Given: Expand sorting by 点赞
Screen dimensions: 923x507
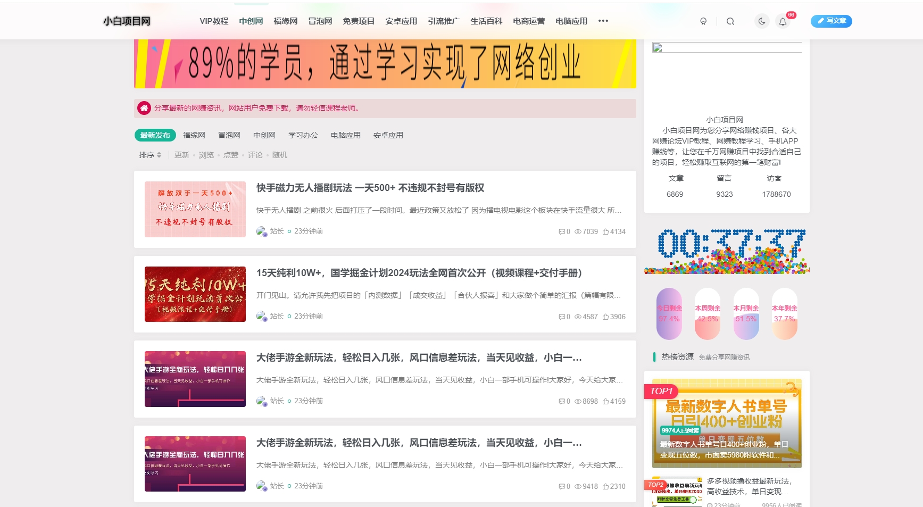Looking at the screenshot, I should 230,155.
